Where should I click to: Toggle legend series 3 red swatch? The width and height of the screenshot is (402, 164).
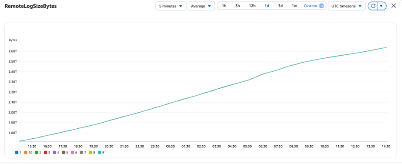(x=45, y=153)
